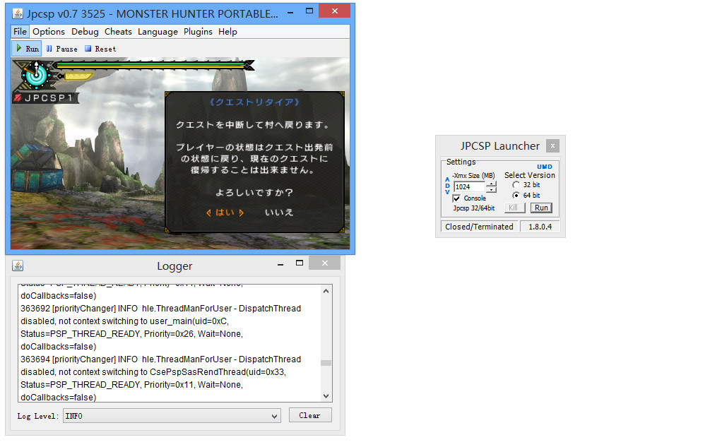This screenshot has height=447, width=722.
Task: Open the Plugins menu
Action: 198,32
